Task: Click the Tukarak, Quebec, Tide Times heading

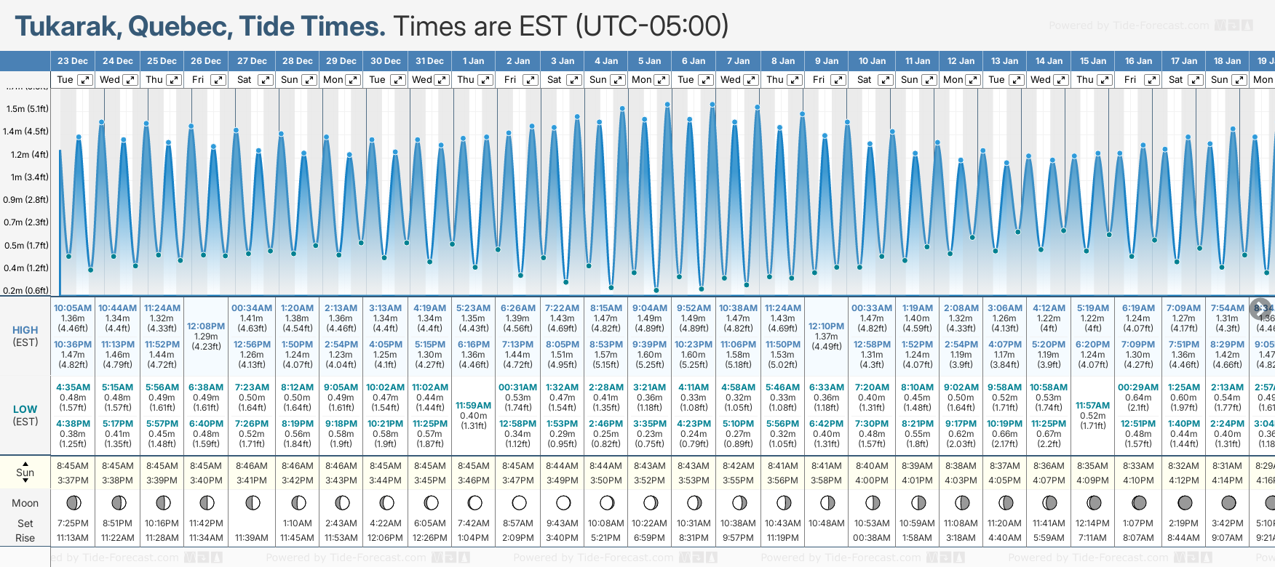Action: (200, 26)
